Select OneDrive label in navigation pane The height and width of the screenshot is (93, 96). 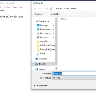click(x=43, y=59)
